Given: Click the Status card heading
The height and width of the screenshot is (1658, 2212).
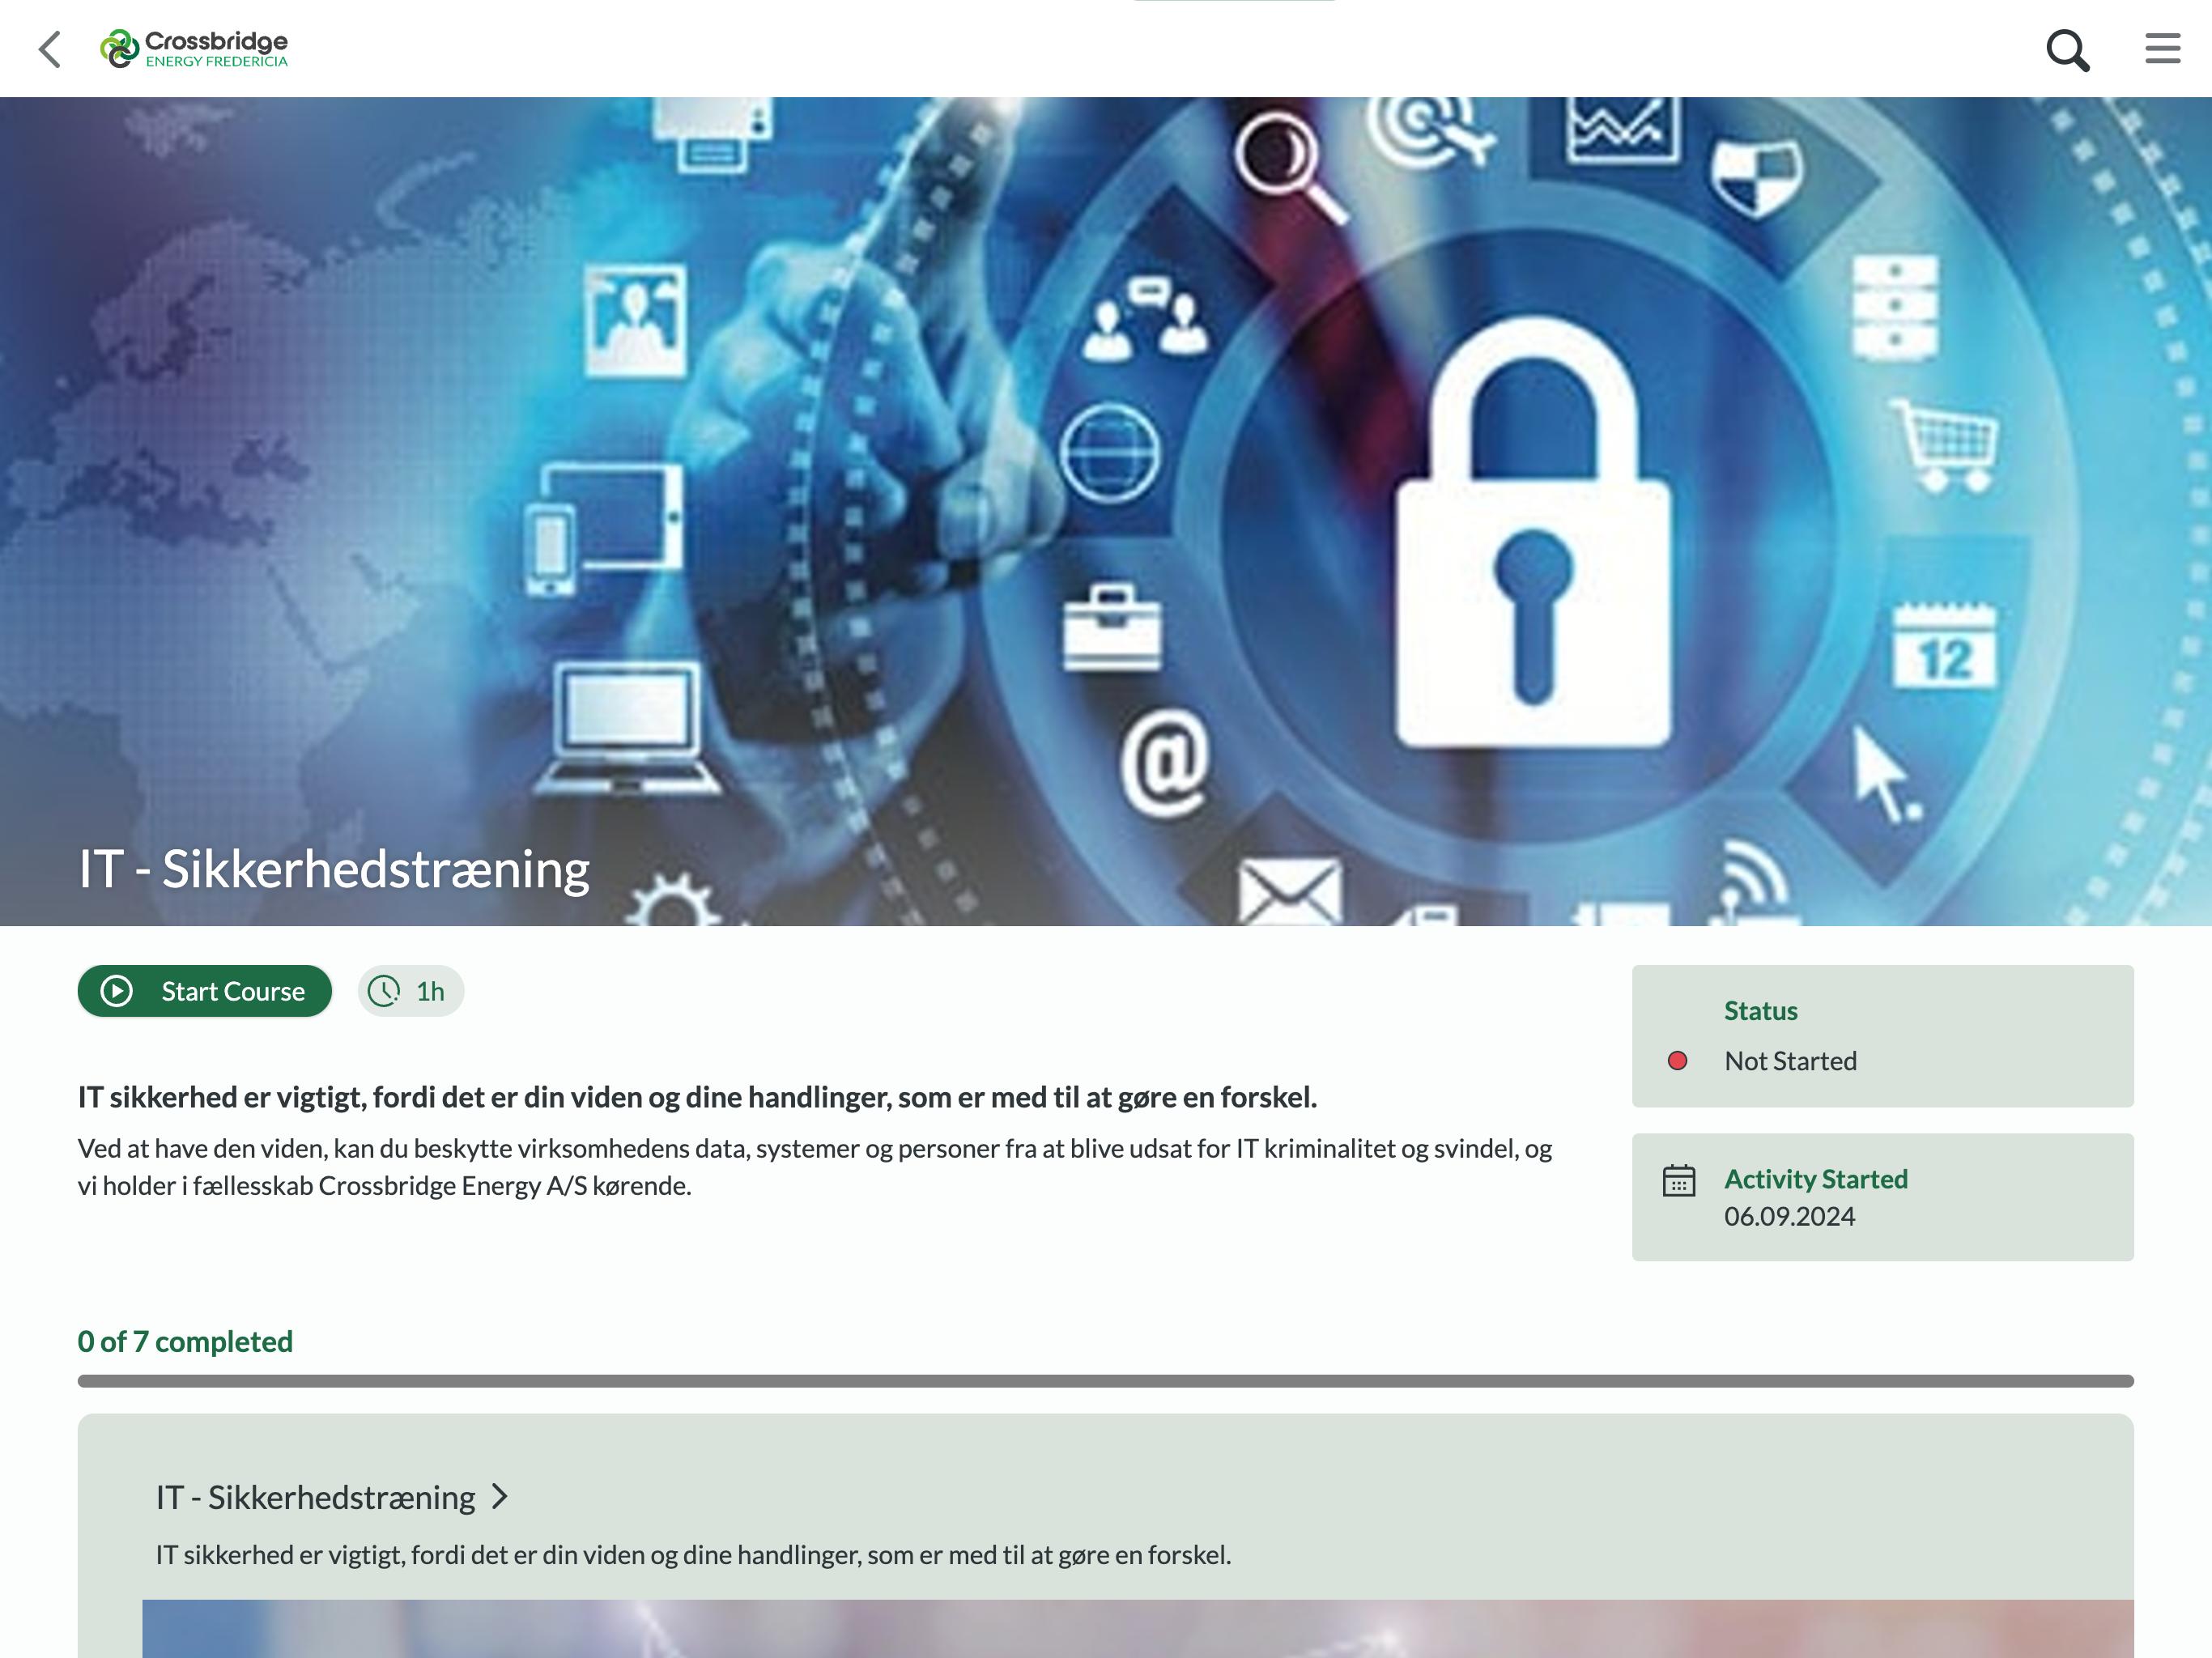Looking at the screenshot, I should (x=1760, y=1011).
